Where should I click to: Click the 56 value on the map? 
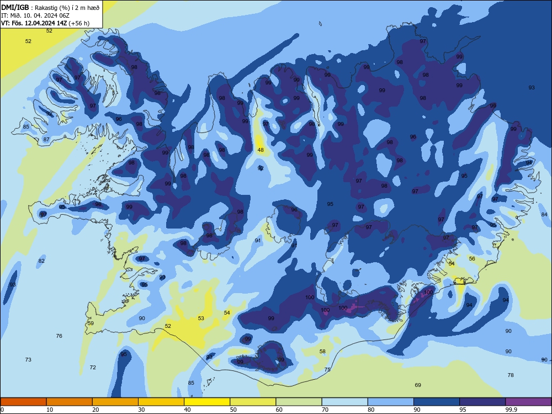472,258
